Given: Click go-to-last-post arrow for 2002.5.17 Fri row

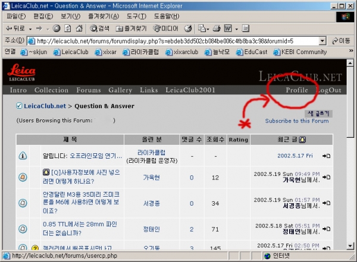Looking at the screenshot, I should [326, 156].
